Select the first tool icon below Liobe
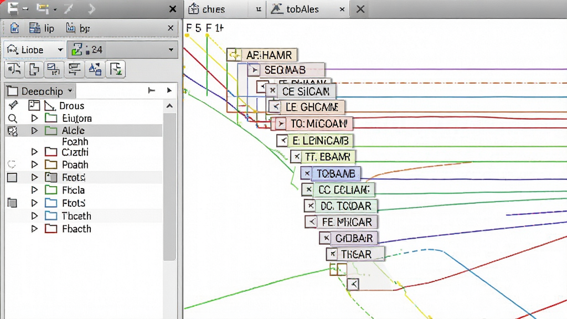This screenshot has width=567, height=319. click(x=14, y=69)
